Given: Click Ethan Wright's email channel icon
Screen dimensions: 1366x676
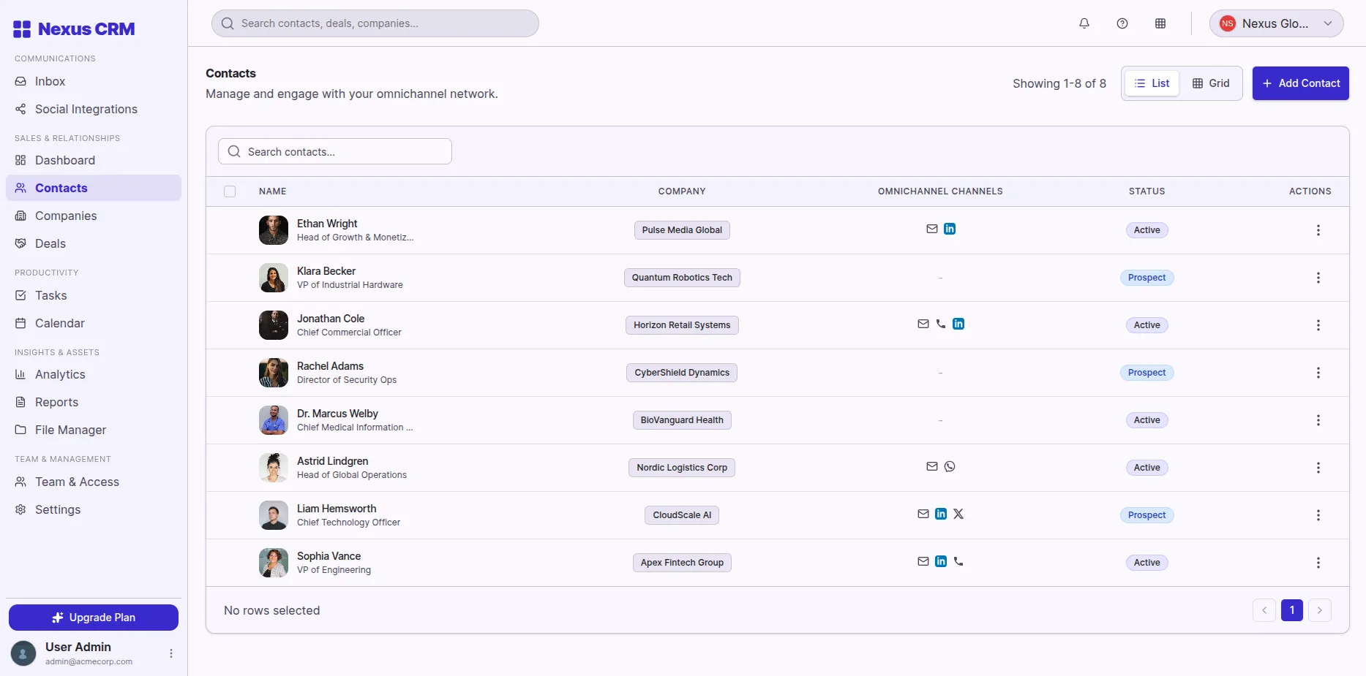Looking at the screenshot, I should (932, 229).
